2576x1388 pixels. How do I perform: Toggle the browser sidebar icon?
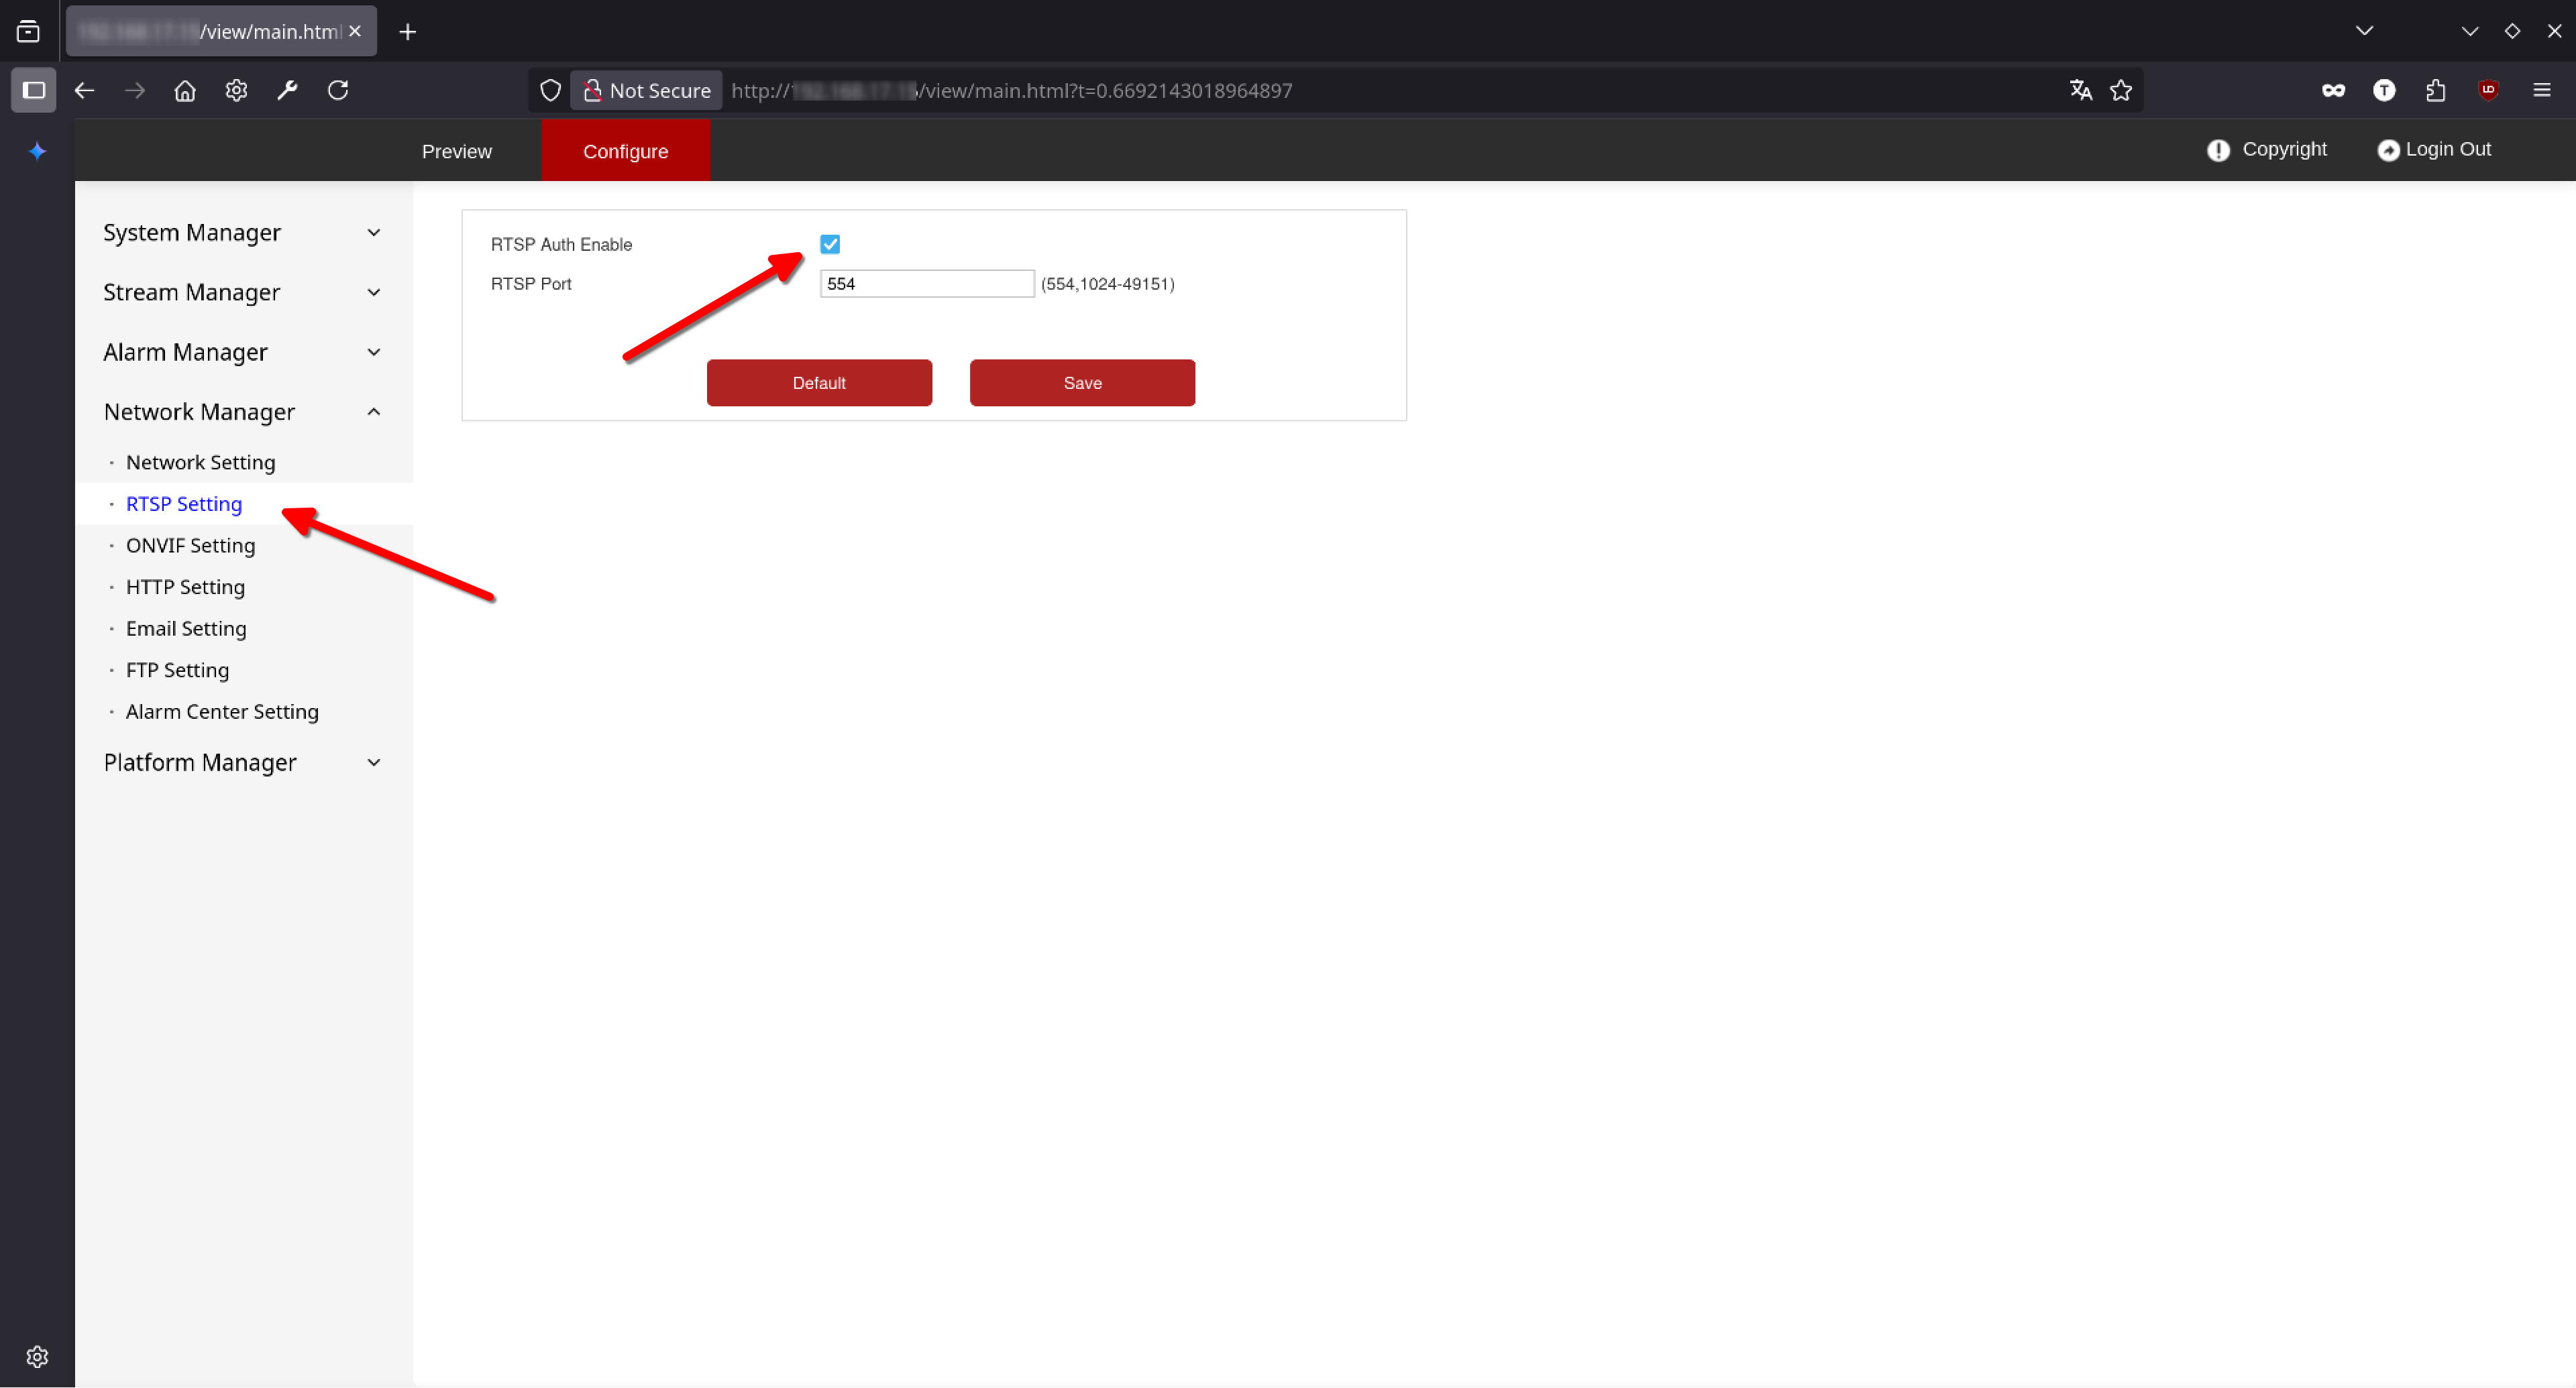pos(33,90)
